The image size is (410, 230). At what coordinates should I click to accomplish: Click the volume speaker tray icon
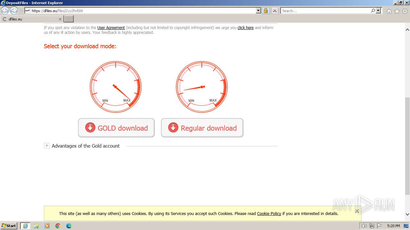364,226
